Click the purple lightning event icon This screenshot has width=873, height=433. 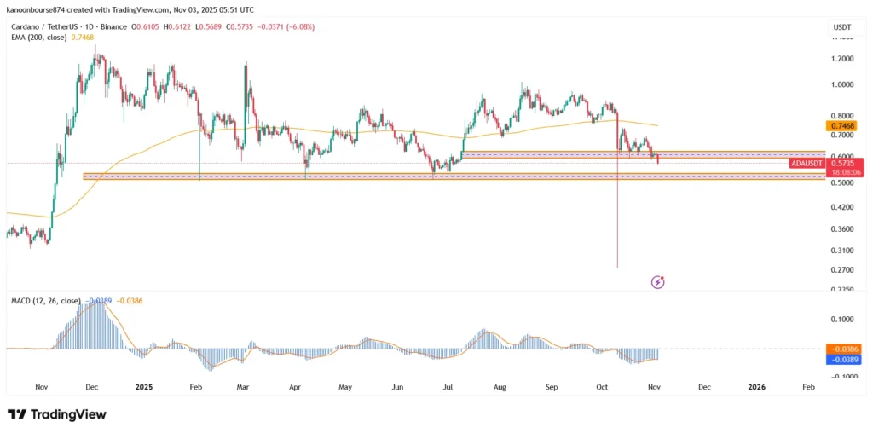coord(657,281)
